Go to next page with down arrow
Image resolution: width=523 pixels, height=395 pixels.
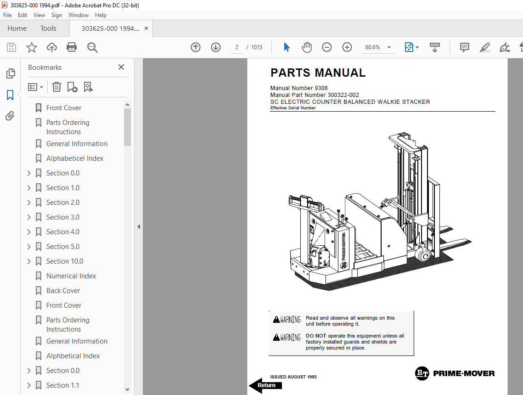[x=216, y=47]
